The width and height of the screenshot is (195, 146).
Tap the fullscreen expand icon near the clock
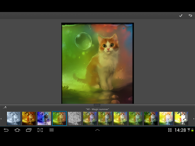point(170,130)
